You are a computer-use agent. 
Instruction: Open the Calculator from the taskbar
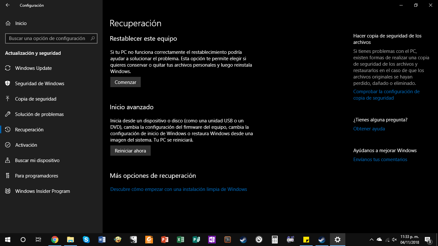tap(274, 240)
